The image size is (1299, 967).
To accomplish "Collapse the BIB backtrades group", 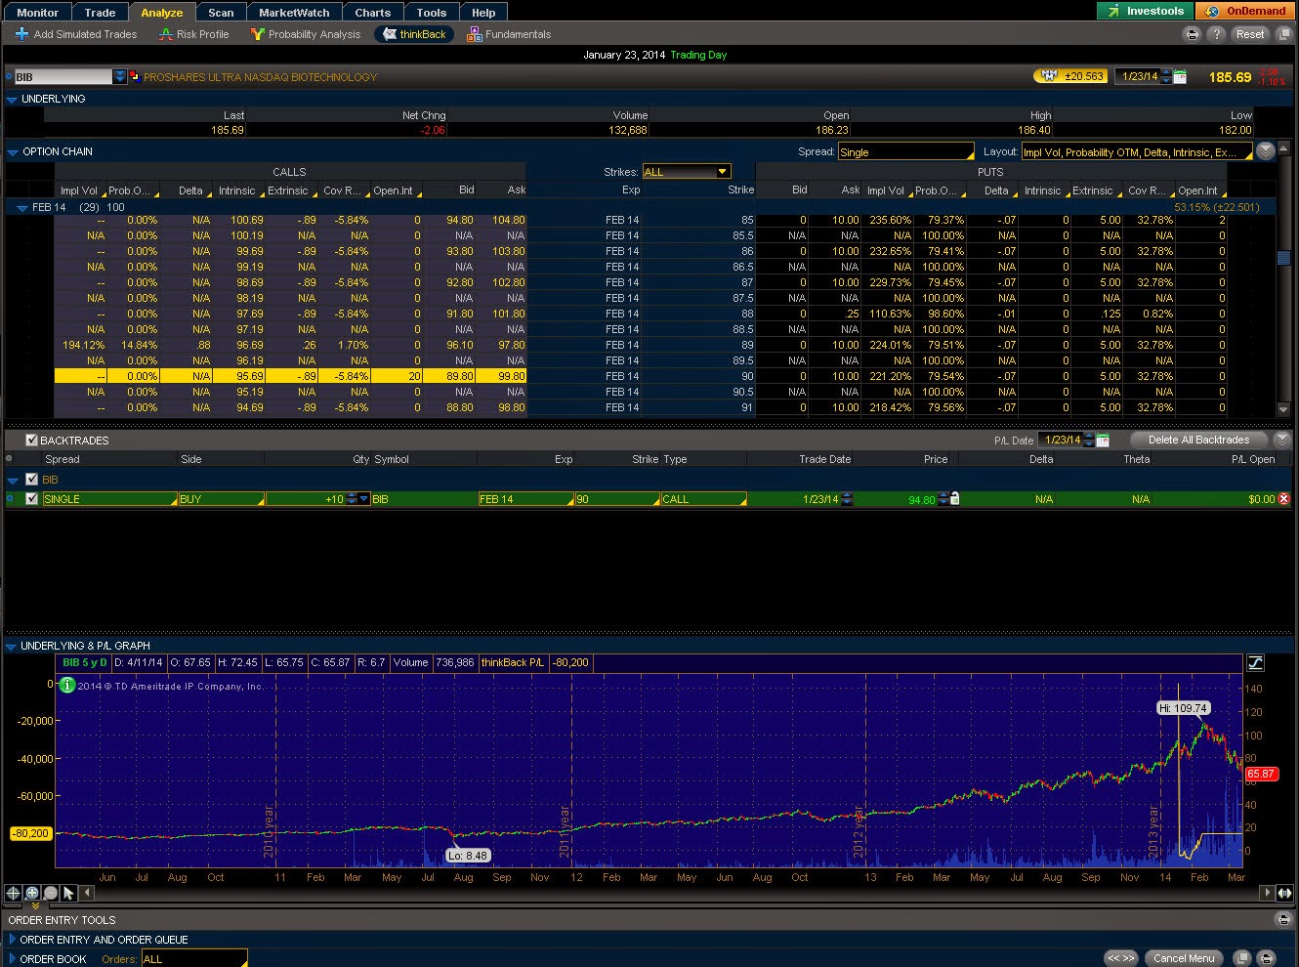I will 14,481.
